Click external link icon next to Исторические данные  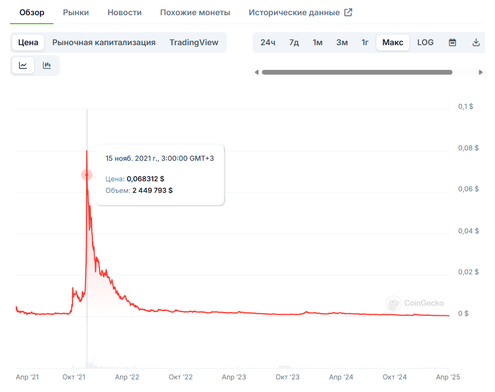point(348,12)
